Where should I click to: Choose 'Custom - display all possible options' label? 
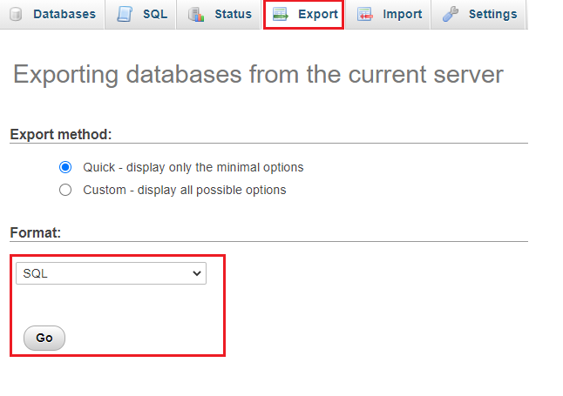tap(185, 190)
